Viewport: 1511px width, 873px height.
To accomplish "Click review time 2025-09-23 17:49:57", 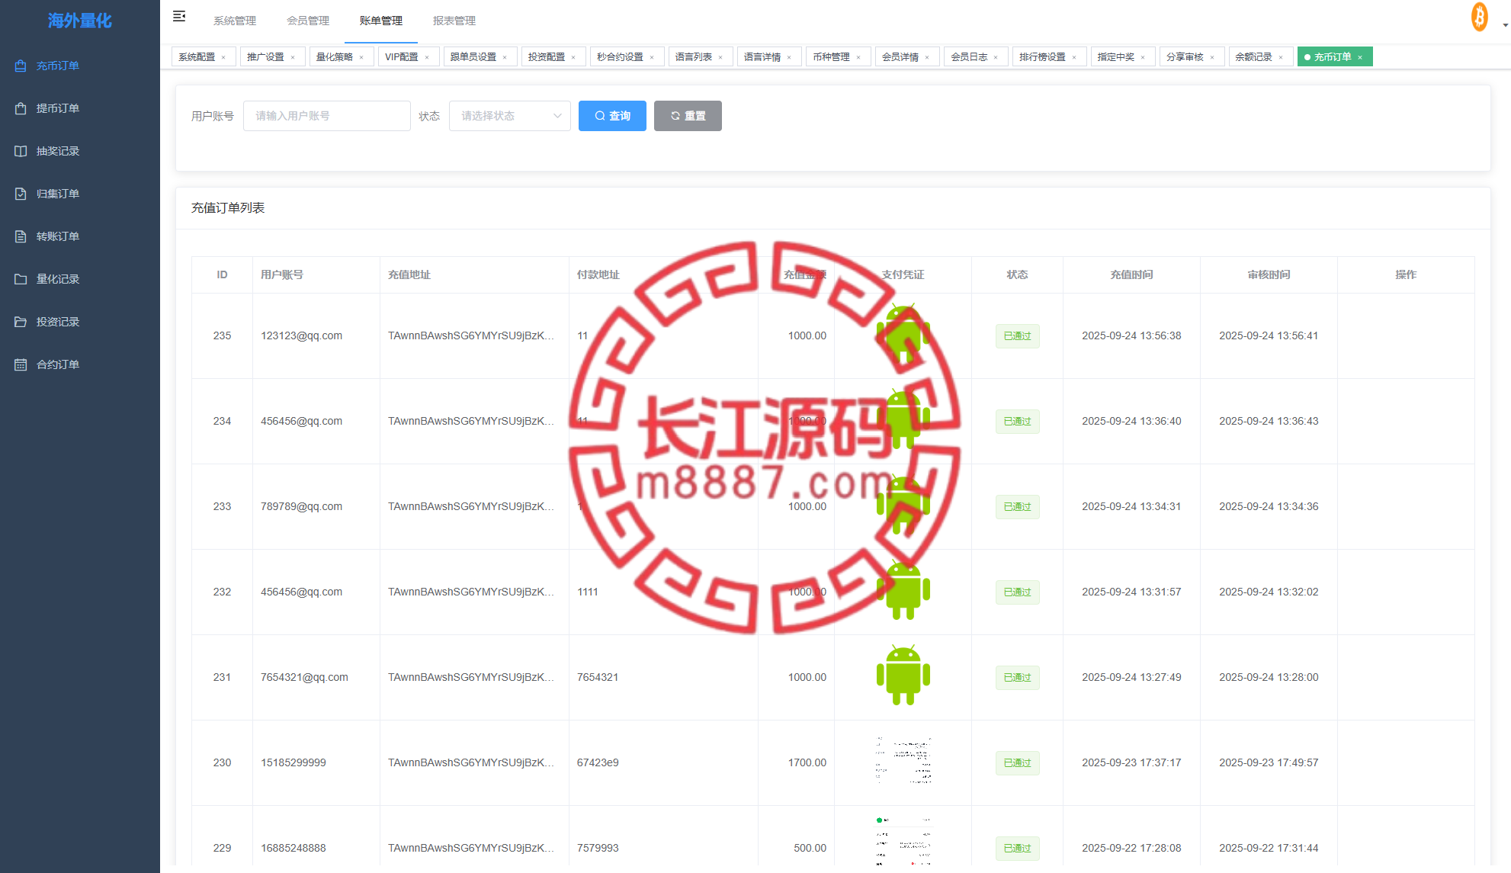I will [1269, 763].
